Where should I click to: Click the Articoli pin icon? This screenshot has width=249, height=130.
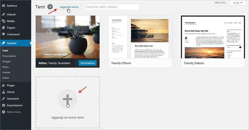click(3, 14)
